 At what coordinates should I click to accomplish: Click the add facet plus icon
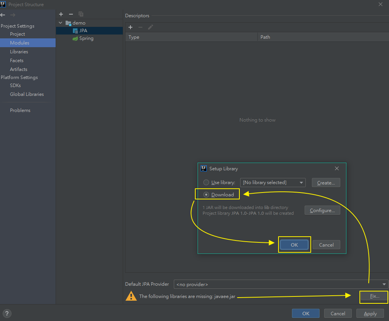pos(61,14)
